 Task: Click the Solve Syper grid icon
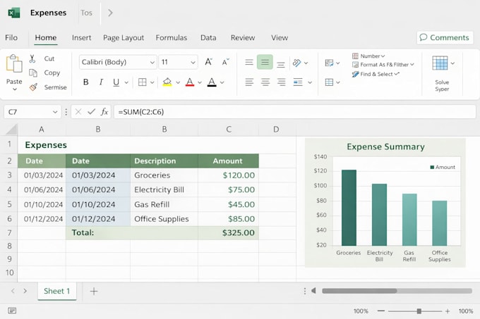pos(440,63)
